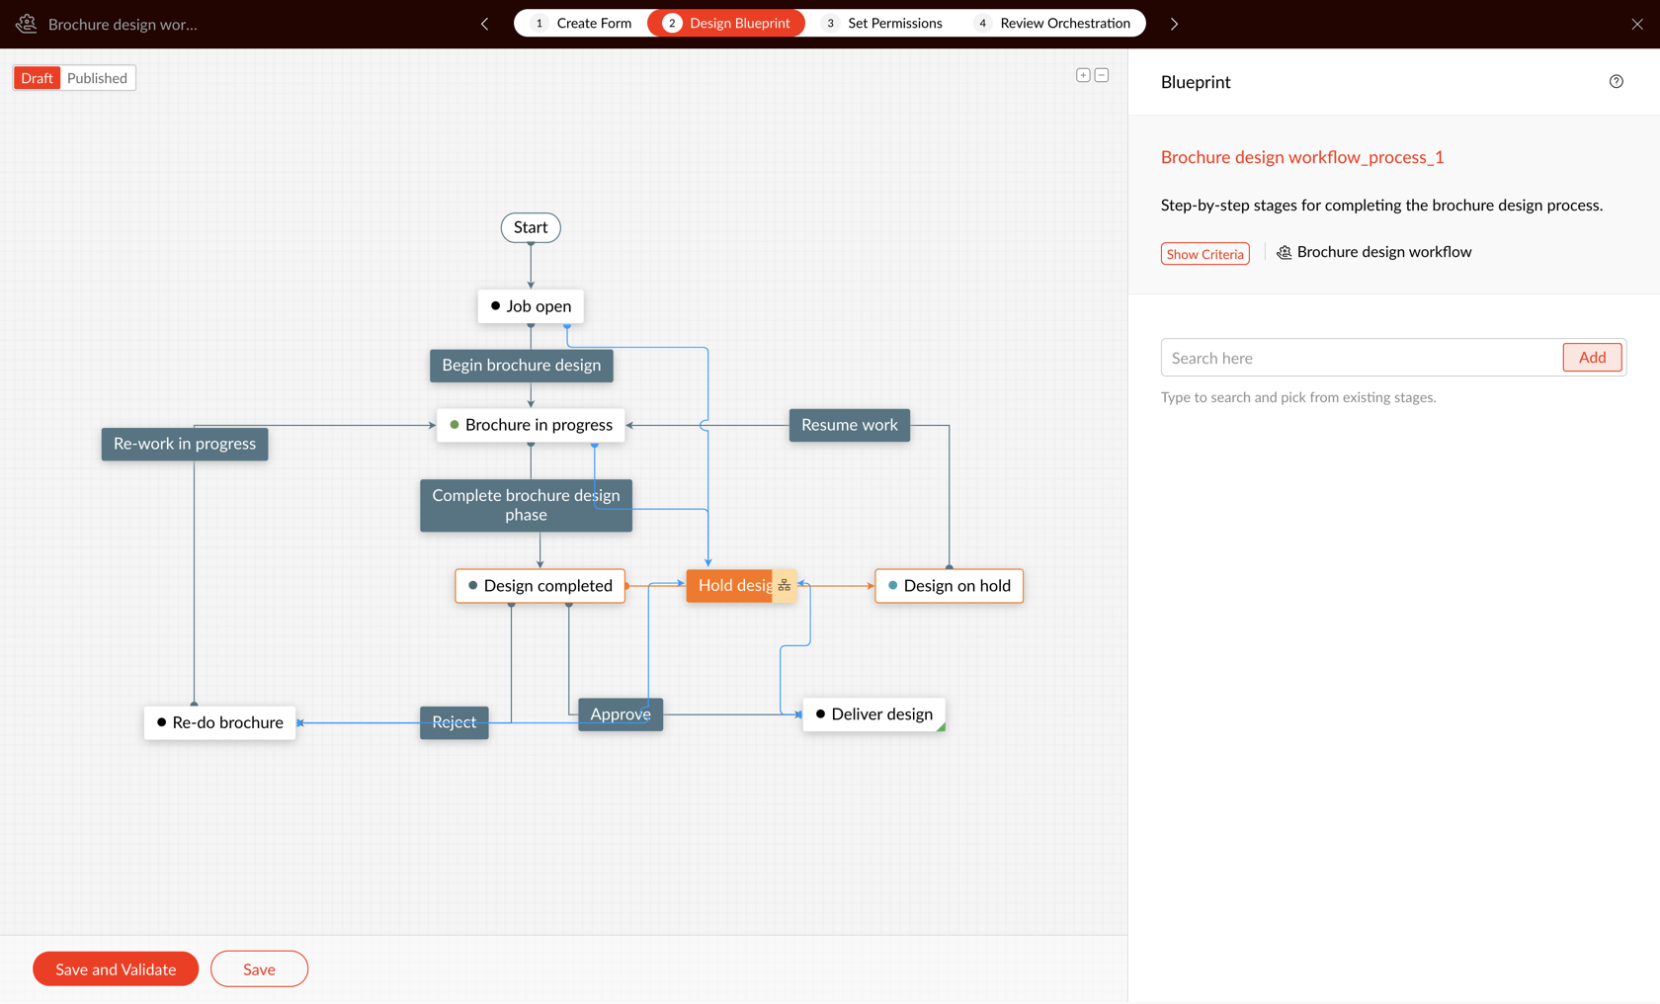Viewport: 1660px width, 1004px height.
Task: Select the Start node on the canvas
Action: (531, 227)
